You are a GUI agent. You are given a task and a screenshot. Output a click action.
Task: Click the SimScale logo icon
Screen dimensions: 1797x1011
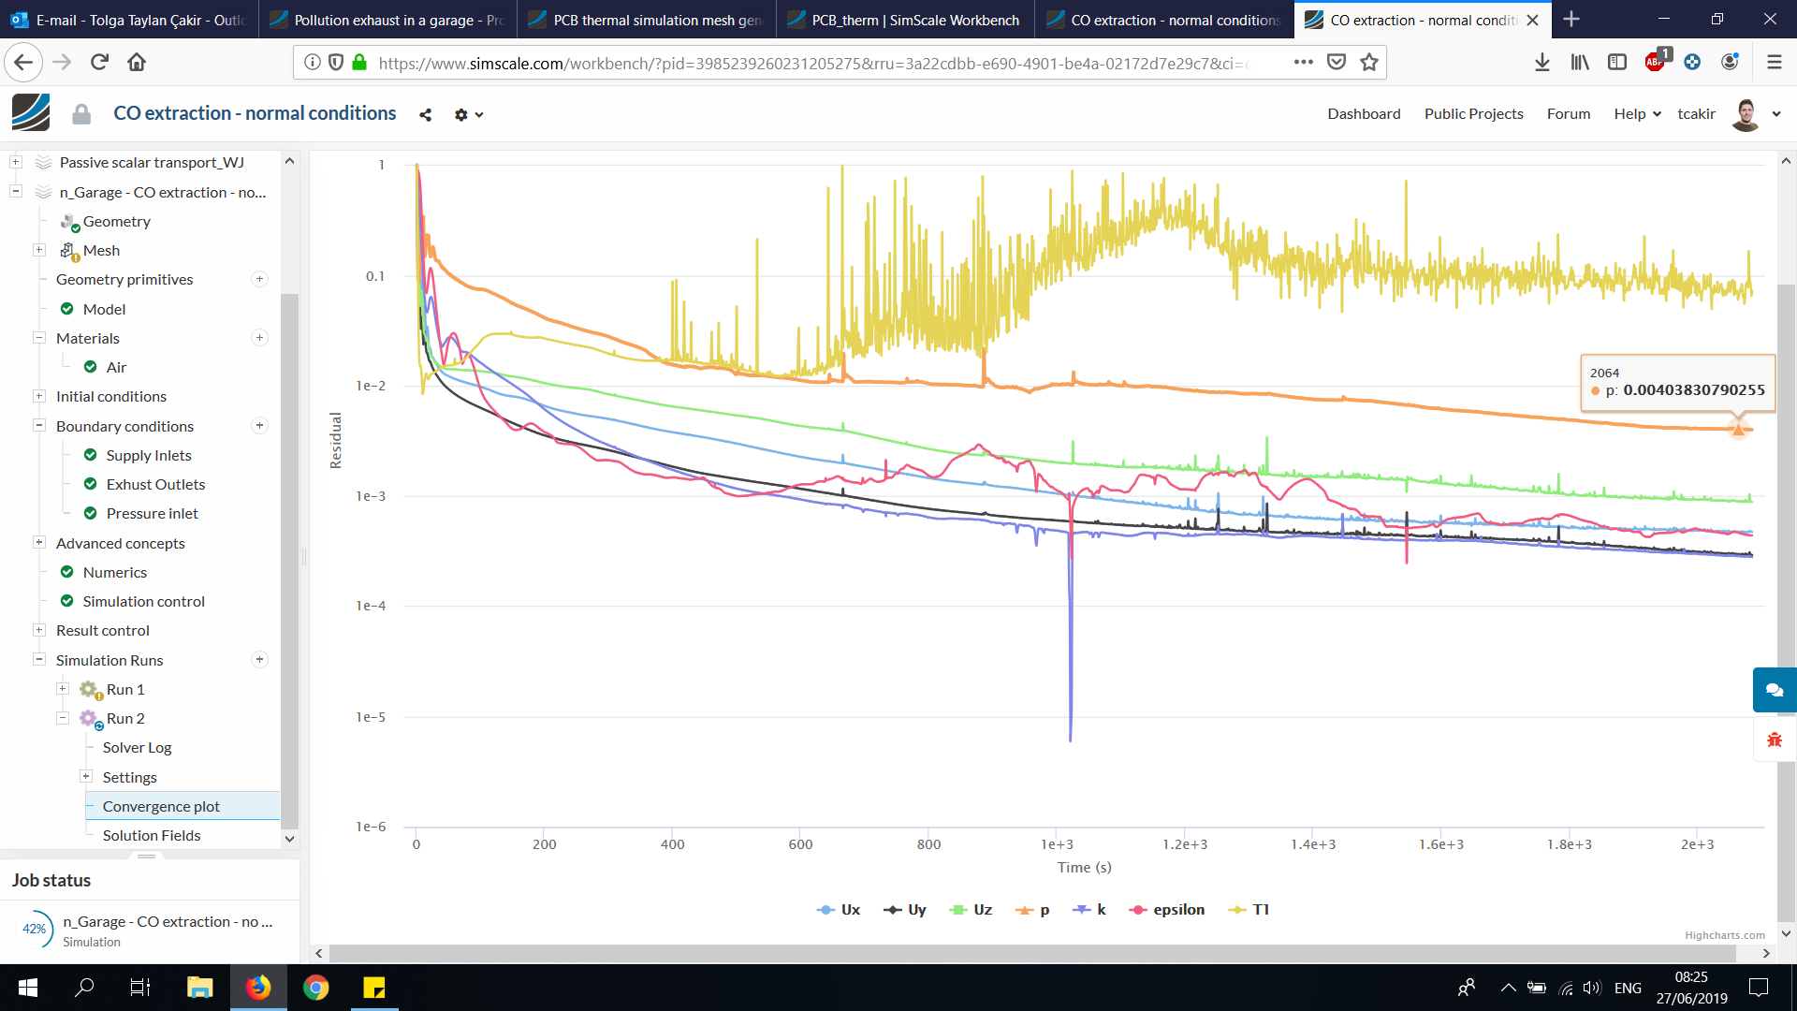[x=31, y=113]
